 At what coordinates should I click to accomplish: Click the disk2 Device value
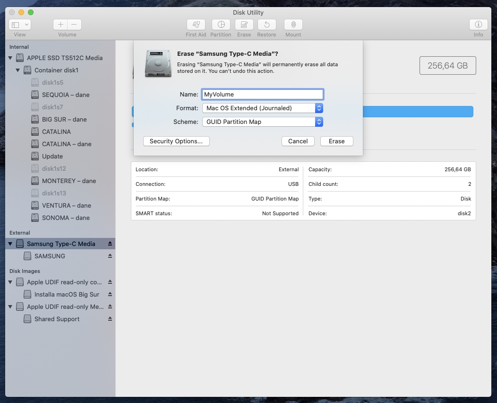[464, 213]
